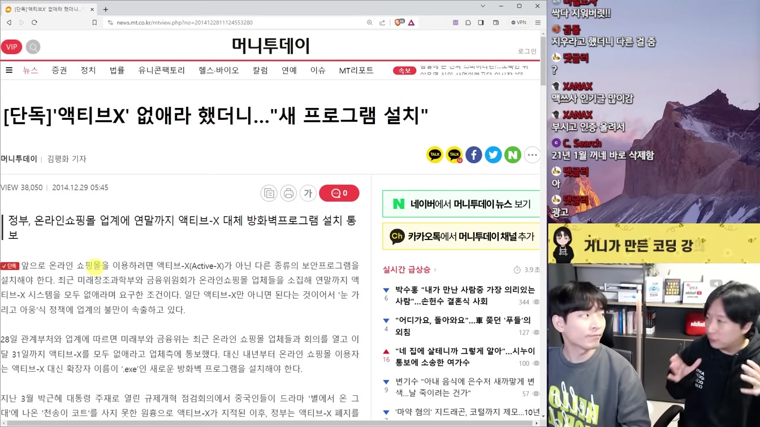Viewport: 760px width, 427px height.
Task: Click the red 속보 breaking news badge
Action: tap(404, 70)
